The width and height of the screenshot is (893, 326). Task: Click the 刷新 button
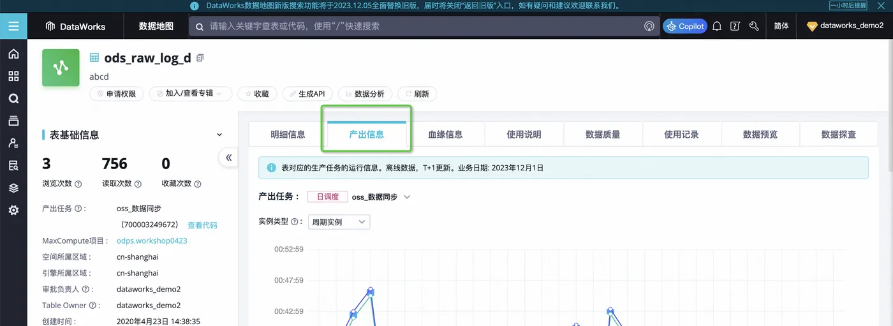417,94
